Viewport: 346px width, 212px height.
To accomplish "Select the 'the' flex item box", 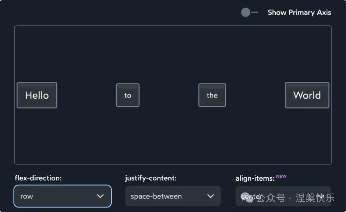I will [212, 95].
